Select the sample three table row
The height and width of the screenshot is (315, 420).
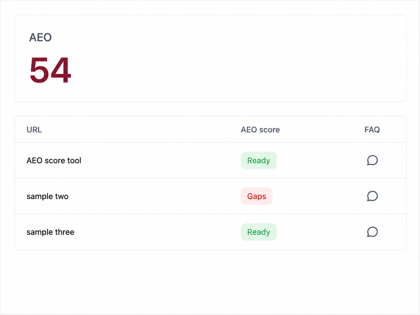click(x=210, y=232)
